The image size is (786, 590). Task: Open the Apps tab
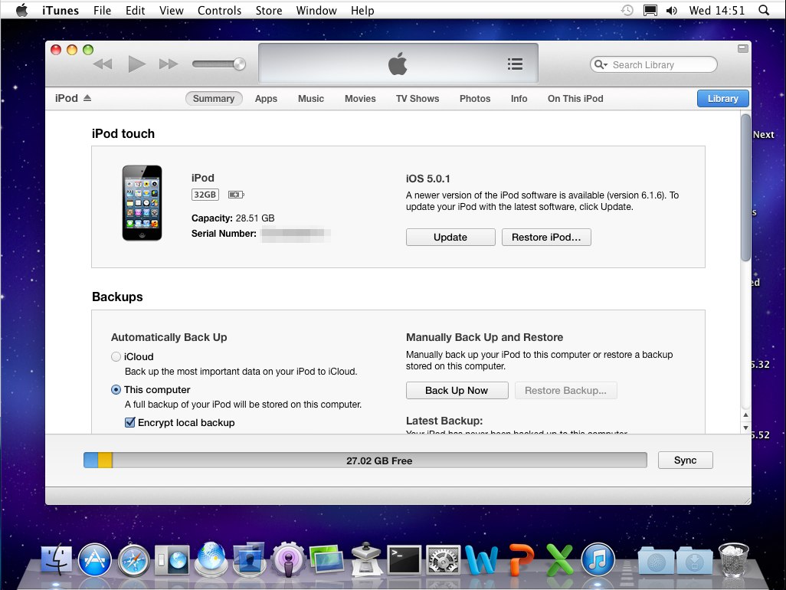(x=266, y=99)
